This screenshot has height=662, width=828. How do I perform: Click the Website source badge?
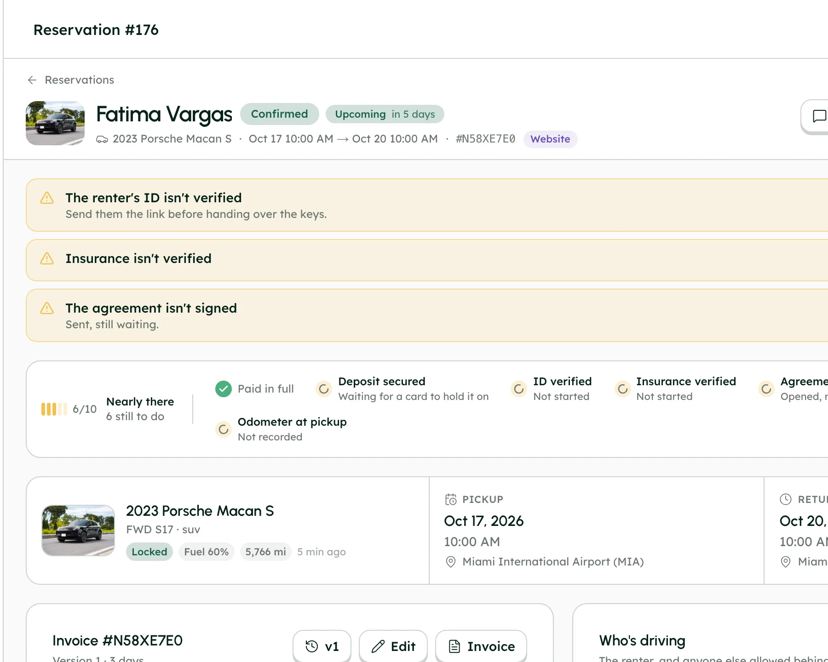tap(550, 139)
